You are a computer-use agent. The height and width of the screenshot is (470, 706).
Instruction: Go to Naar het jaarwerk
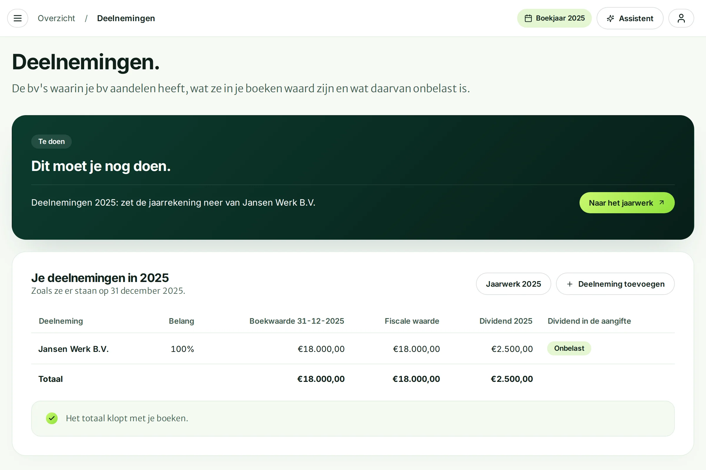(627, 203)
